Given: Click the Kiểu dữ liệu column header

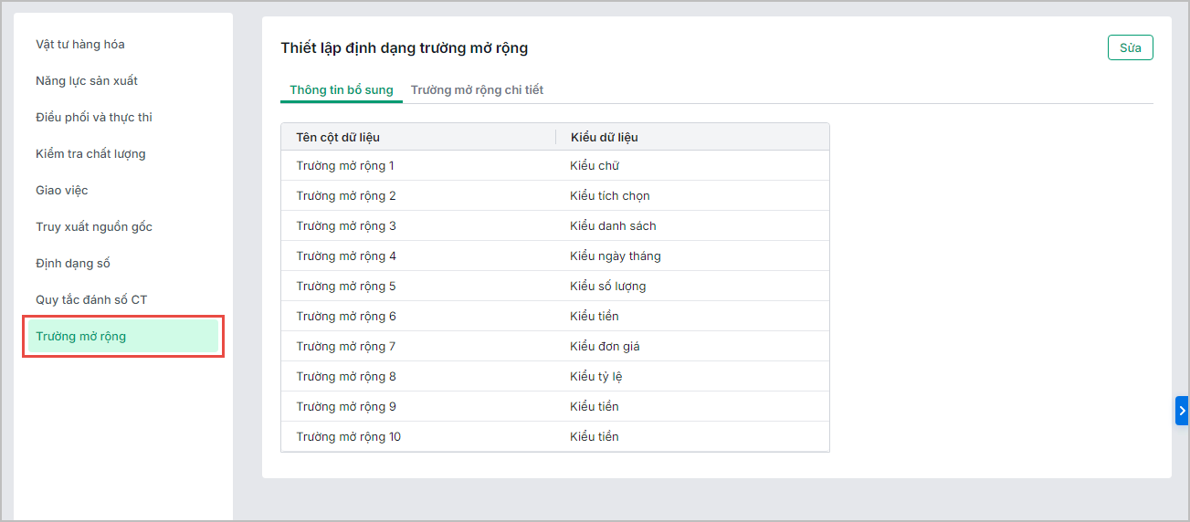Looking at the screenshot, I should click(604, 137).
